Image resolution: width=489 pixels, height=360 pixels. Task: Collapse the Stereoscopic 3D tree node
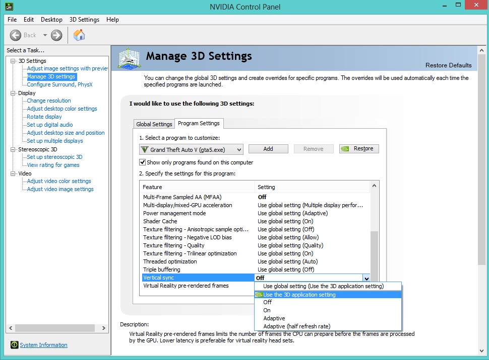(13, 149)
